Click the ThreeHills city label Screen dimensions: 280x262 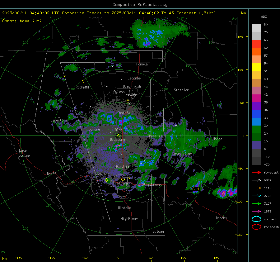pyautogui.click(x=156, y=136)
